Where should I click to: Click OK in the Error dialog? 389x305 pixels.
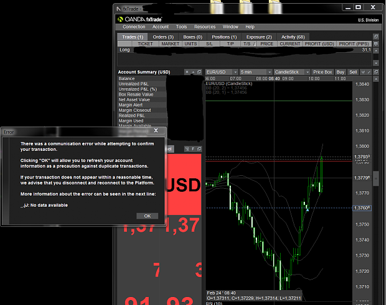point(148,216)
